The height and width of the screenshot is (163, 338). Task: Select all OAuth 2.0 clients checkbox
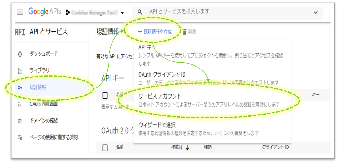coord(105,147)
